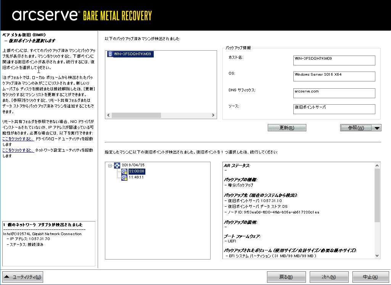Select the 11:49:11 recovery point
Image resolution: width=391 pixels, height=285 pixels.
(x=136, y=178)
